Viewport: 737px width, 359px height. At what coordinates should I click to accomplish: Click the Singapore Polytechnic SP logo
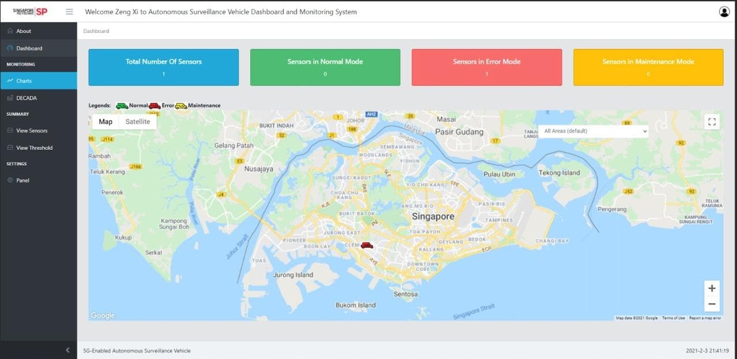click(30, 12)
